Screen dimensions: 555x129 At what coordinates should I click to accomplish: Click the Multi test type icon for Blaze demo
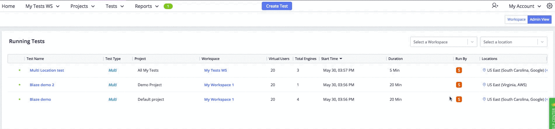pos(112,99)
